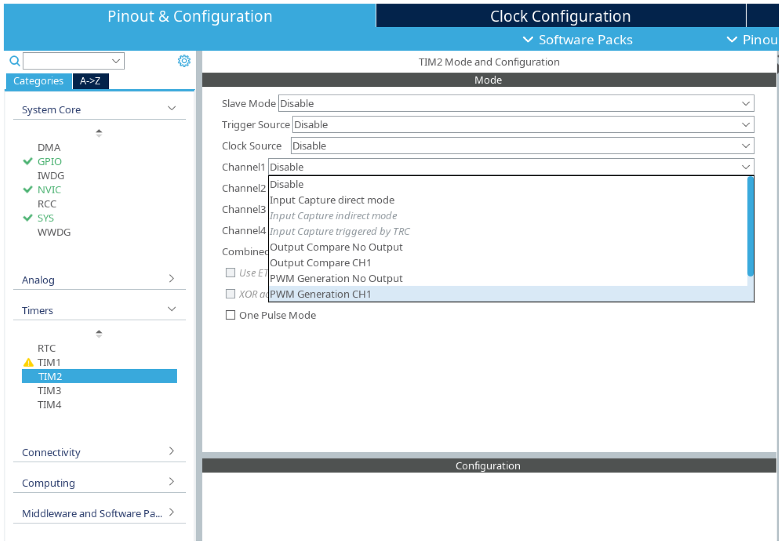Select PWM Generation CH1 option
This screenshot has width=780, height=544.
tap(320, 295)
